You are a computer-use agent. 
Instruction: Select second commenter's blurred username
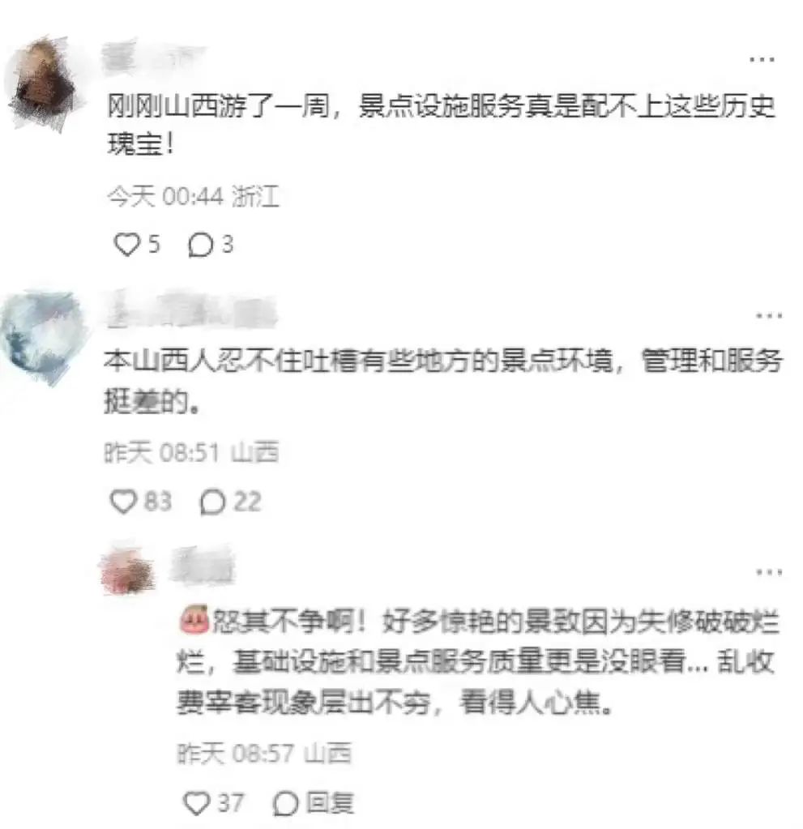pyautogui.click(x=190, y=311)
